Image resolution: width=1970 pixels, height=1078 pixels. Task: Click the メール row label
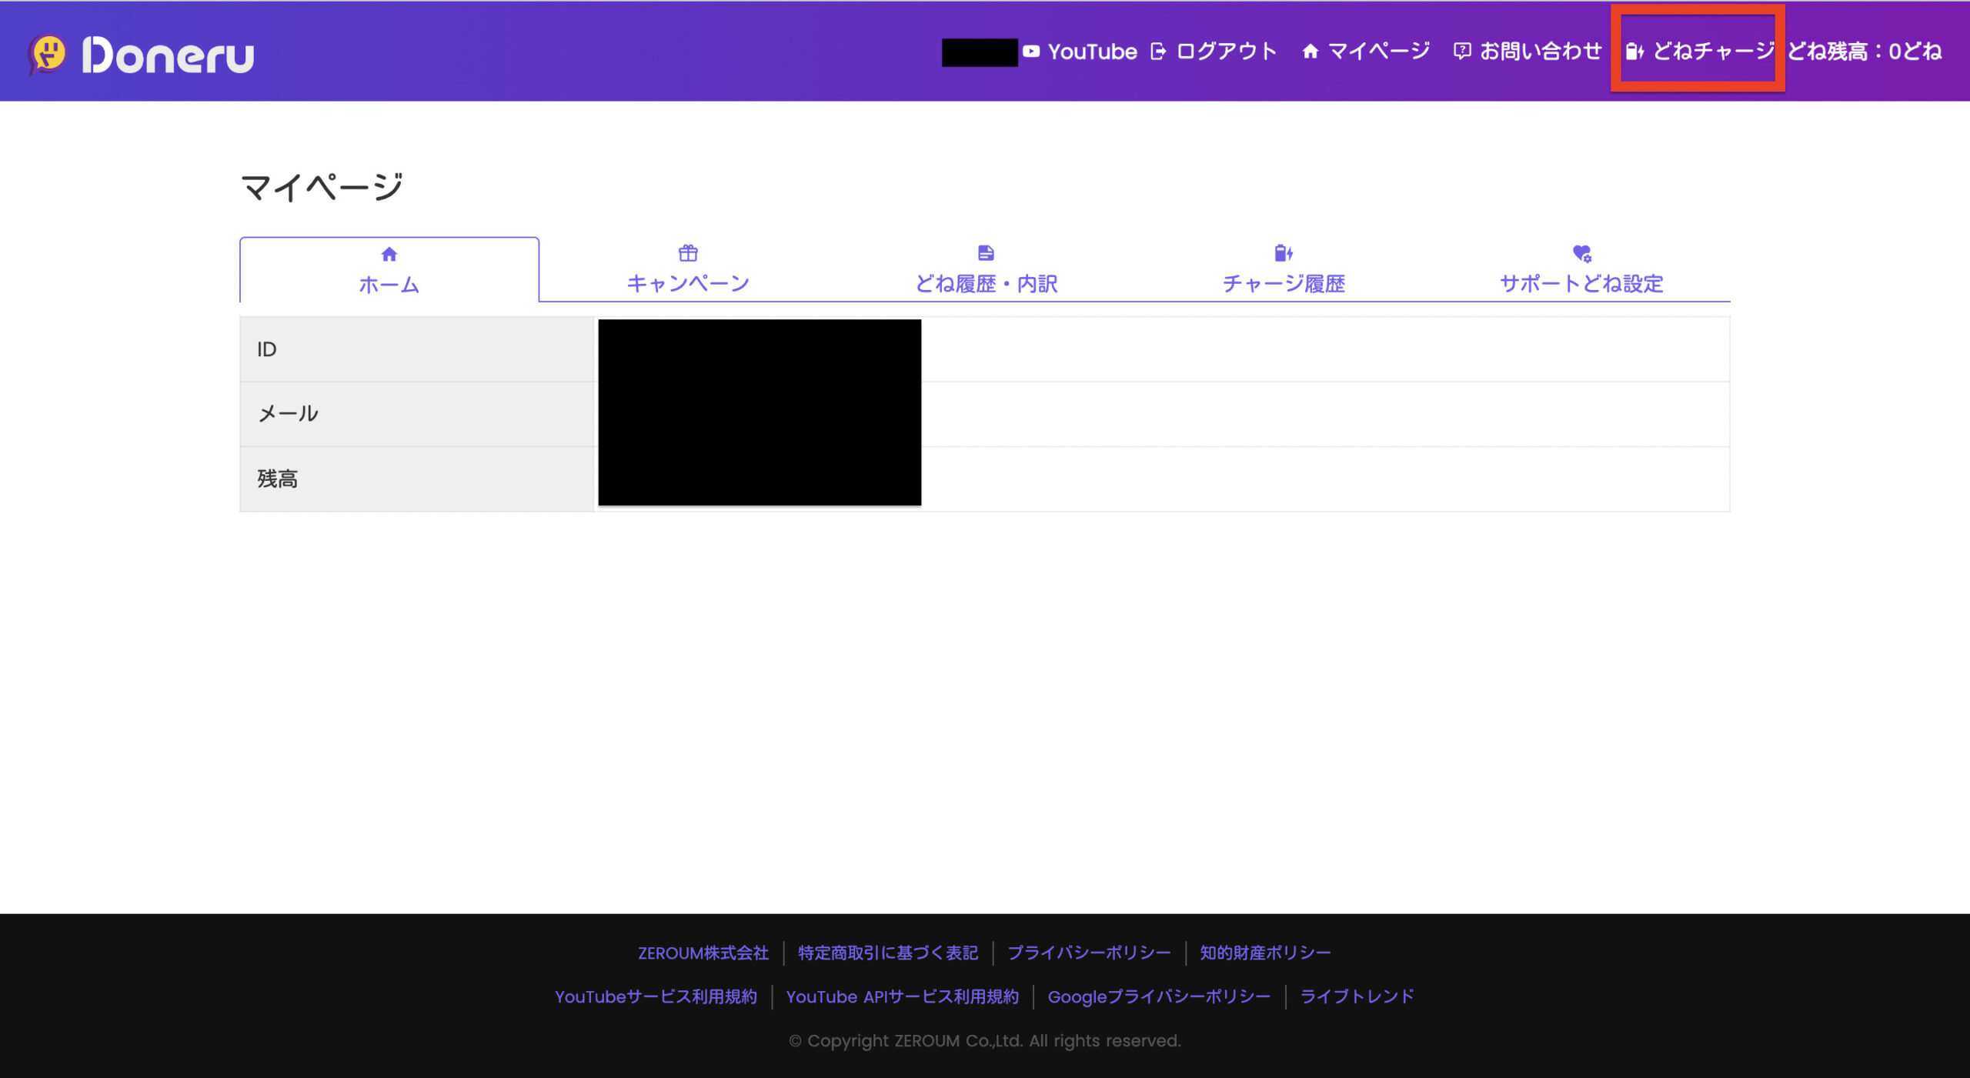click(288, 414)
